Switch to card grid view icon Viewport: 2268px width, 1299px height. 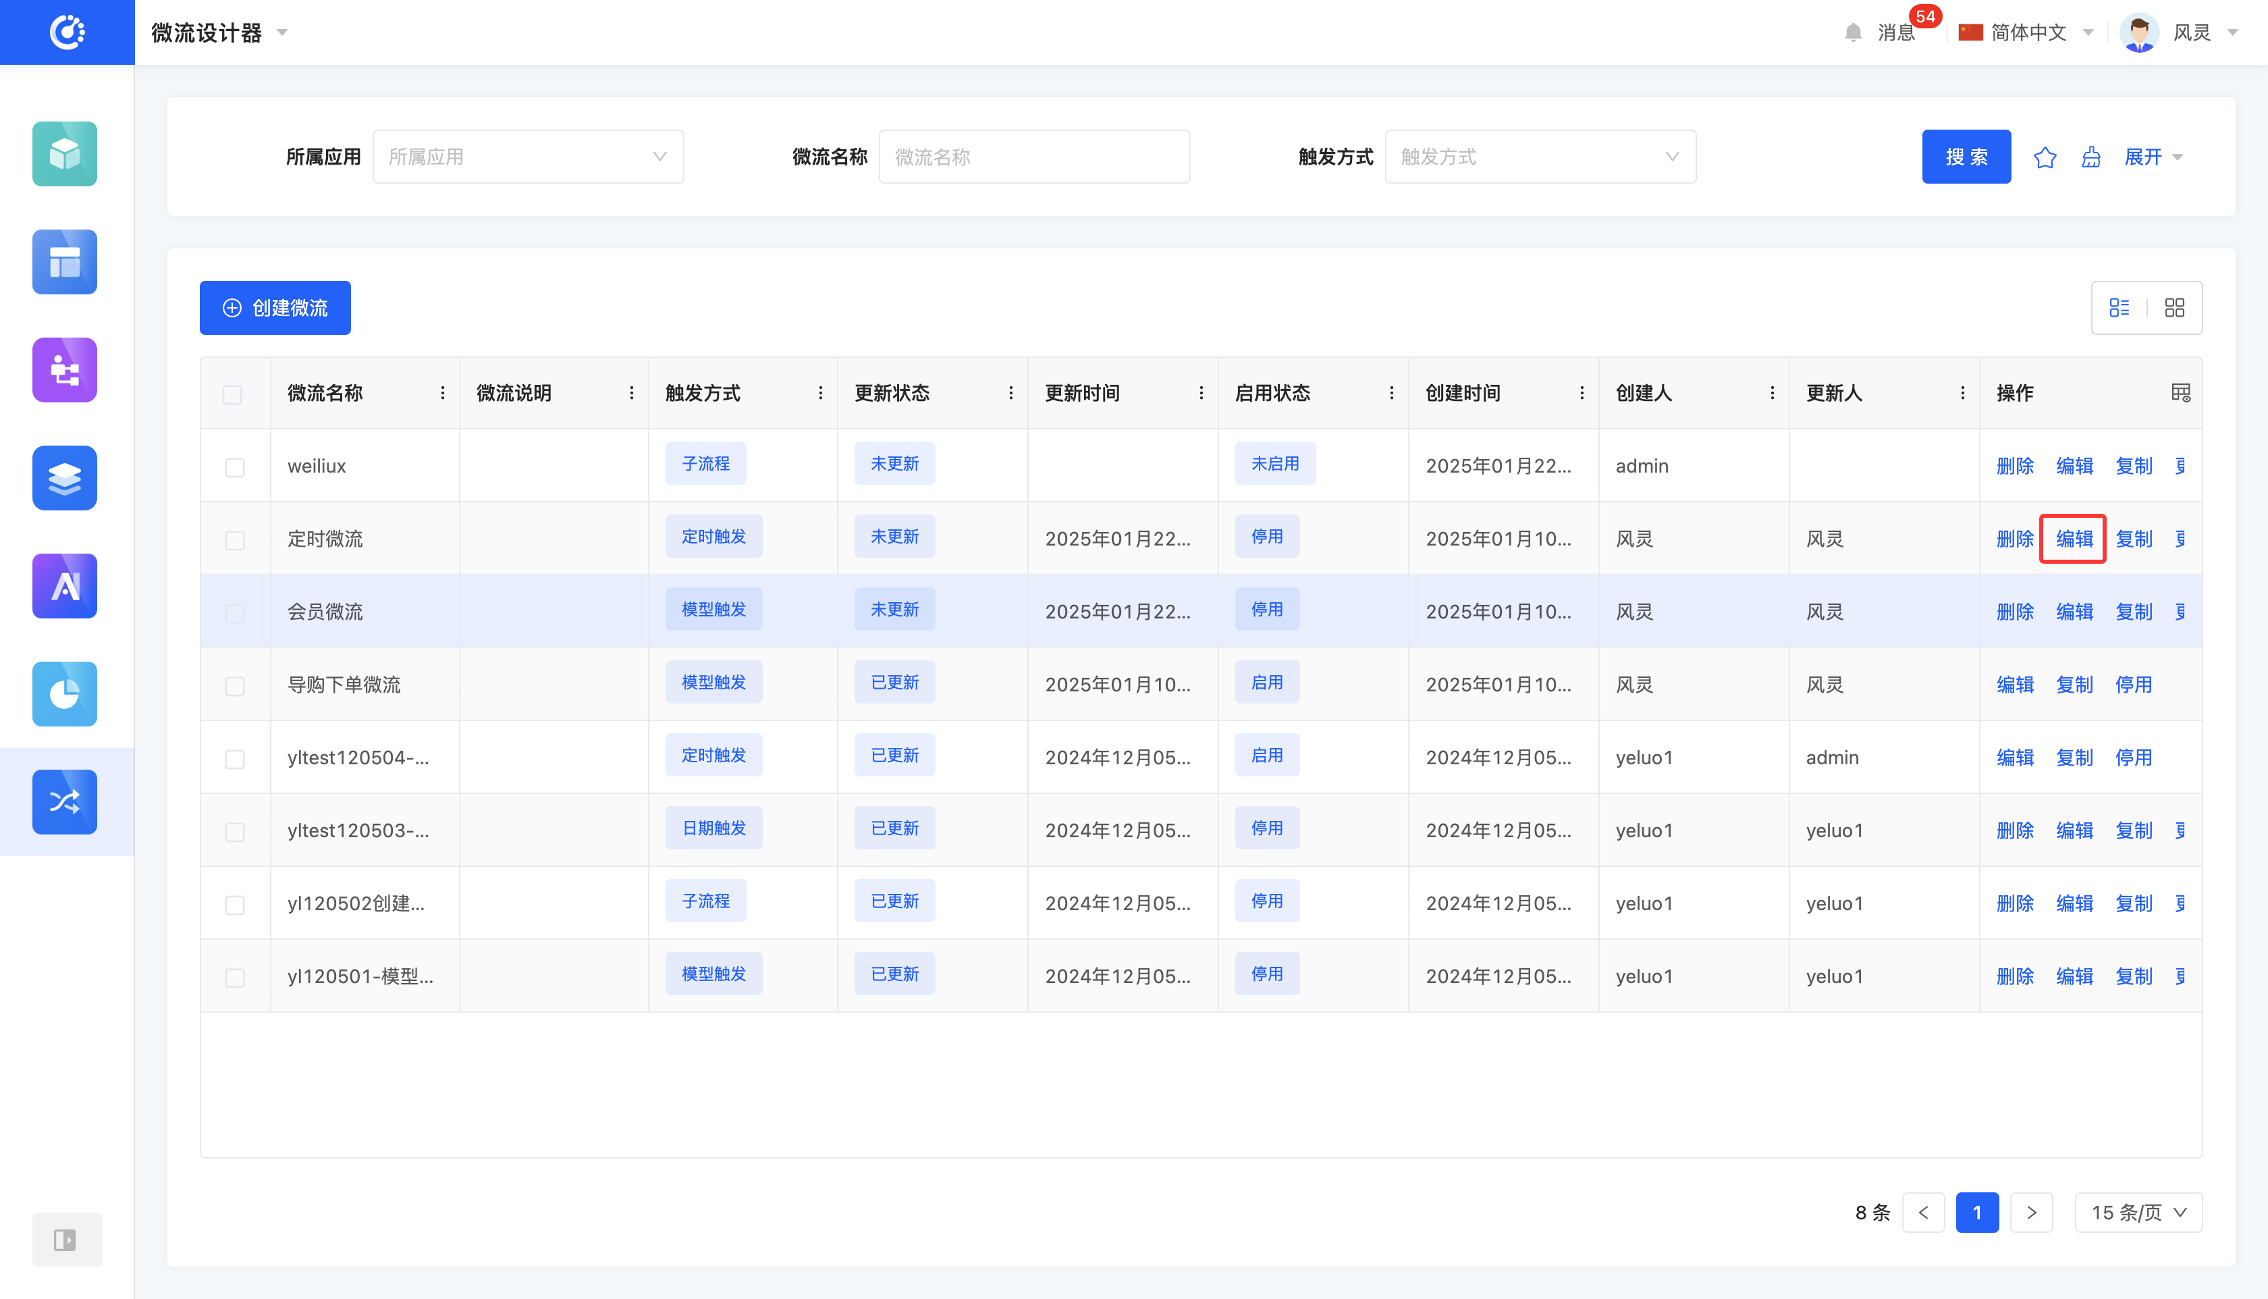click(2174, 308)
